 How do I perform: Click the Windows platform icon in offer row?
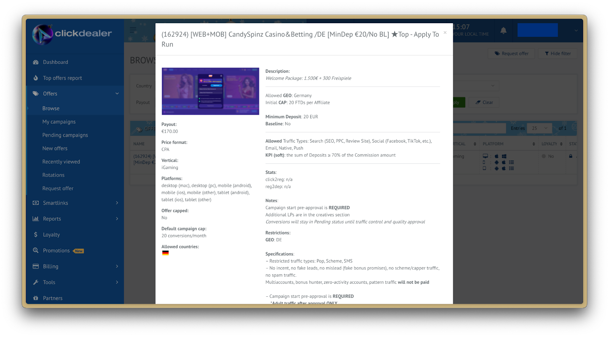point(504,156)
